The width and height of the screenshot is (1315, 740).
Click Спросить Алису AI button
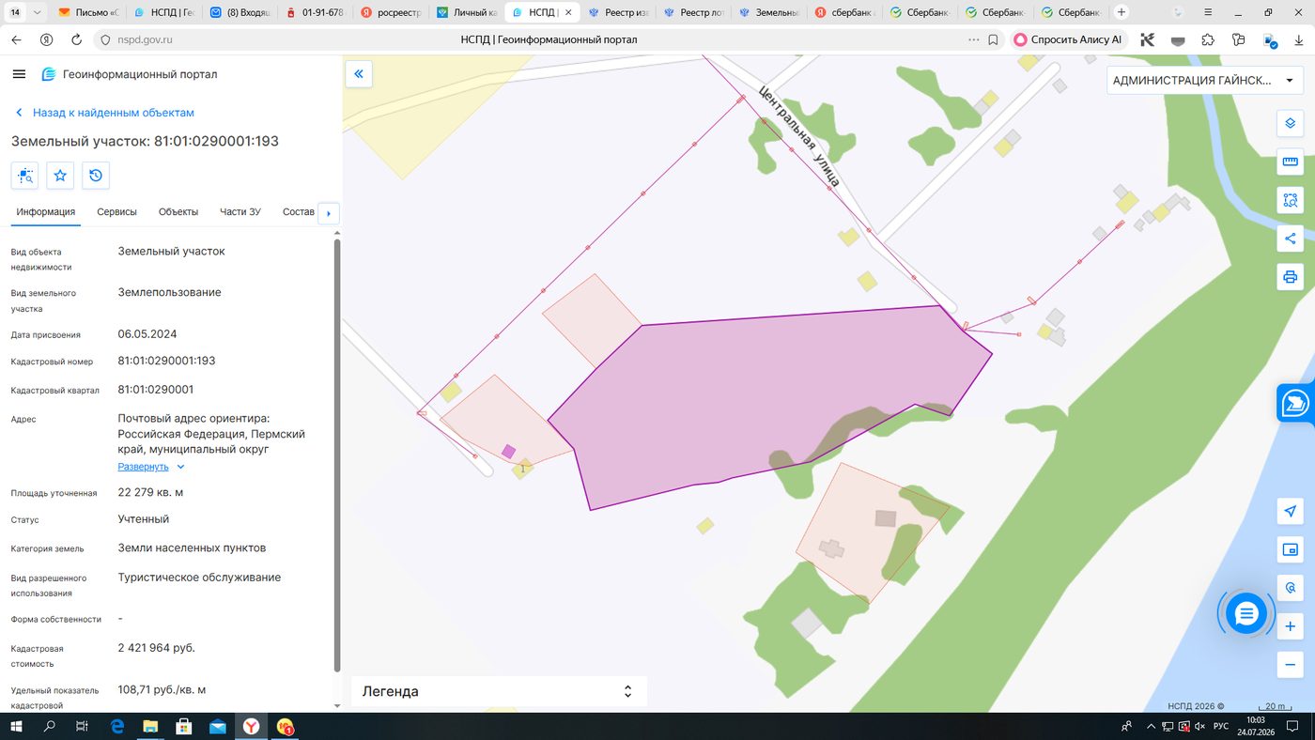tap(1068, 40)
